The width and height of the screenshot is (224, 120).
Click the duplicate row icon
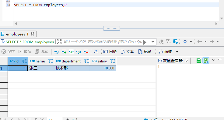[x=71, y=52]
